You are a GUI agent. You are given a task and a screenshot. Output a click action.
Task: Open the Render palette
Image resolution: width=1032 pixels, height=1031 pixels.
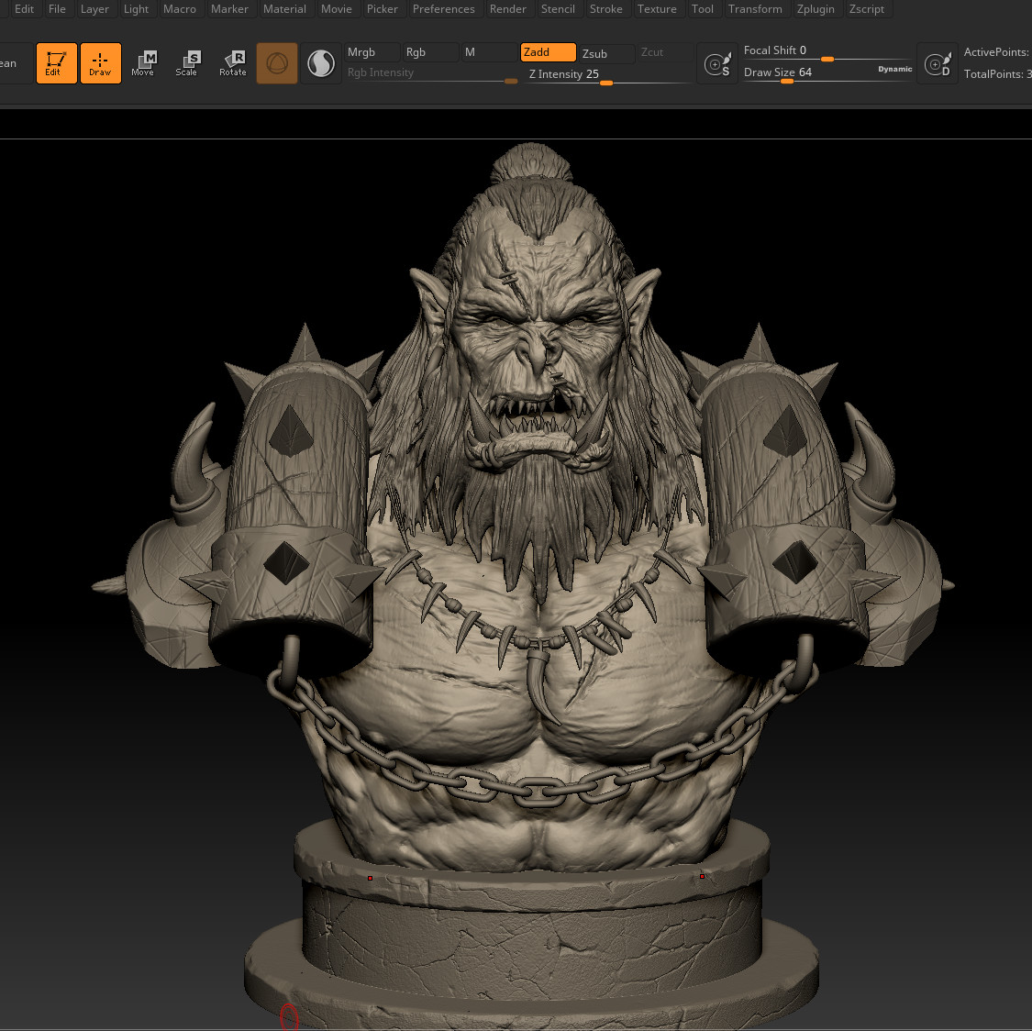pyautogui.click(x=508, y=8)
